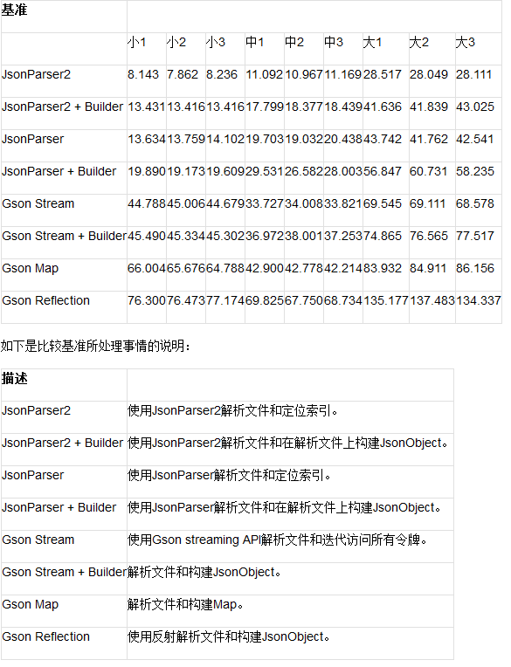Click Gson Stream label in benchmark table
Image resolution: width=511 pixels, height=667 pixels.
click(38, 203)
